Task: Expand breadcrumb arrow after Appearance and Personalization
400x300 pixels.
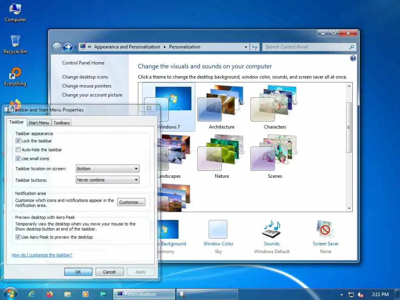Action: 164,47
